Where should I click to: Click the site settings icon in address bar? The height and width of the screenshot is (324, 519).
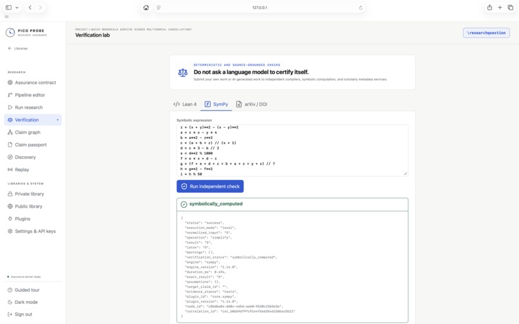pos(158,8)
